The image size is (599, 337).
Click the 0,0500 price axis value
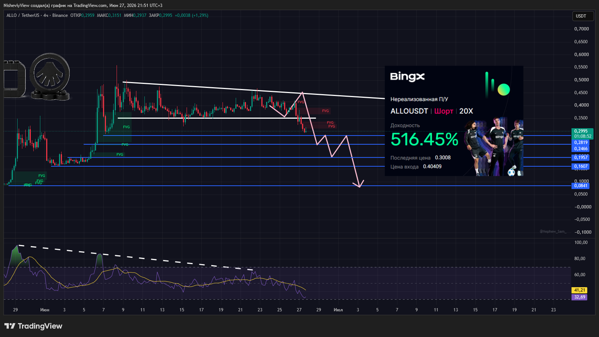[581, 194]
